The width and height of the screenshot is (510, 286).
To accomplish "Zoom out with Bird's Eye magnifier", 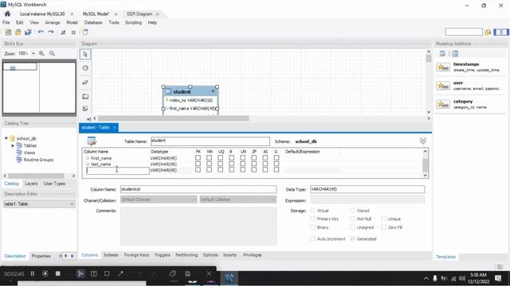I will (x=52, y=53).
